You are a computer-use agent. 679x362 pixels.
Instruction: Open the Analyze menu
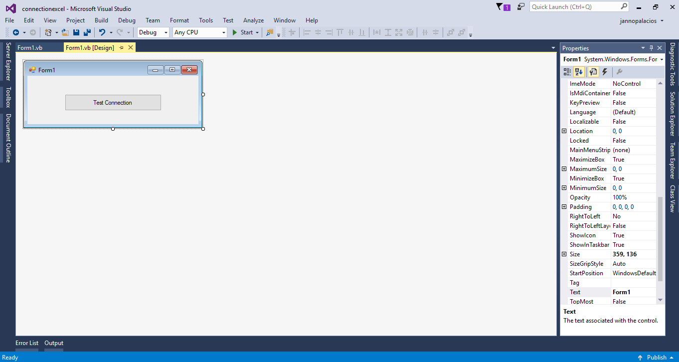coord(253,20)
